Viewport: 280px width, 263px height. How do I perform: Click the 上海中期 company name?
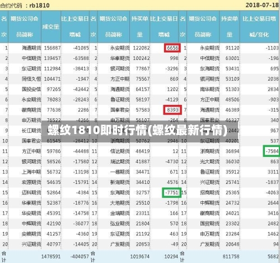tap(31, 172)
